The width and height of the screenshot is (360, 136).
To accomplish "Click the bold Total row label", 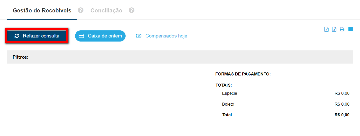I will pos(227,115).
